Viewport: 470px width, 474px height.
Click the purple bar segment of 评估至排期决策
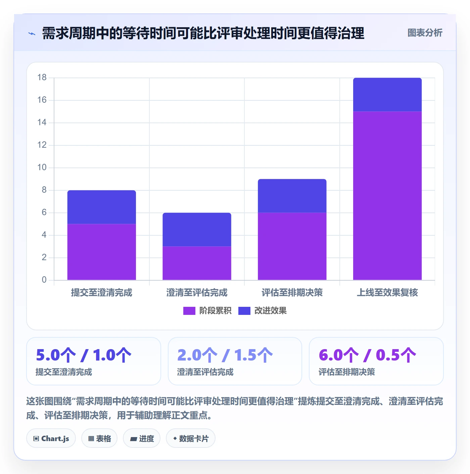[292, 246]
